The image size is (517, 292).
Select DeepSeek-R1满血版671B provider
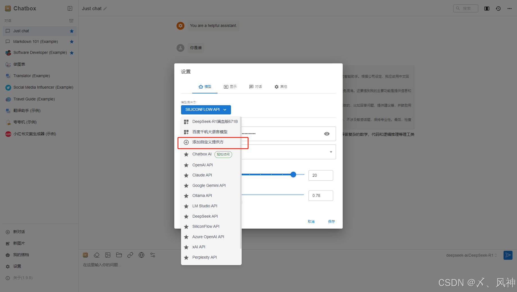[x=211, y=122]
